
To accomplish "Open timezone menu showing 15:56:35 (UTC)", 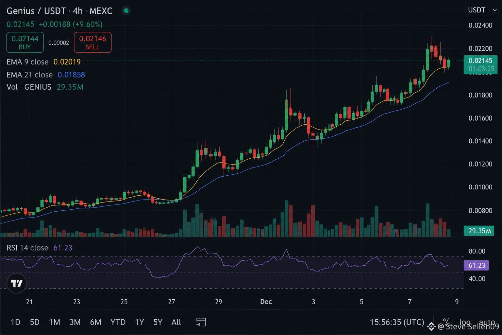I will tap(397, 322).
